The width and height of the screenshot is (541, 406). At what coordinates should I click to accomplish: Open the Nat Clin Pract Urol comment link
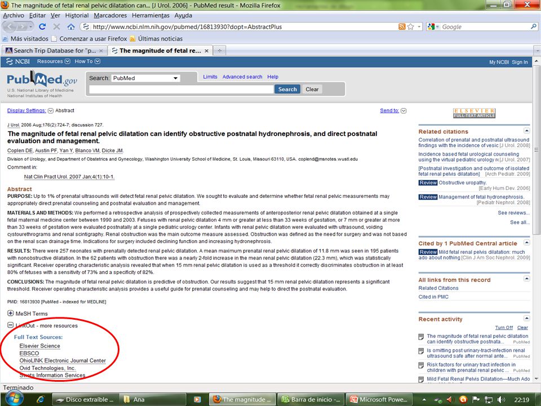pyautogui.click(x=69, y=176)
